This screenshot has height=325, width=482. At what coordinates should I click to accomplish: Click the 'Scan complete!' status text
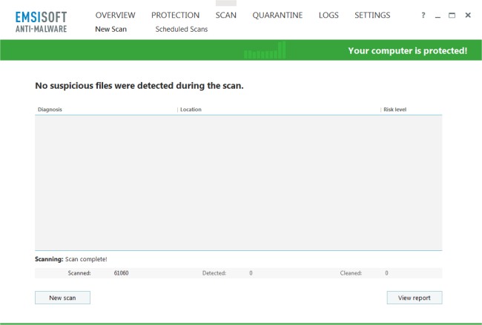point(86,259)
